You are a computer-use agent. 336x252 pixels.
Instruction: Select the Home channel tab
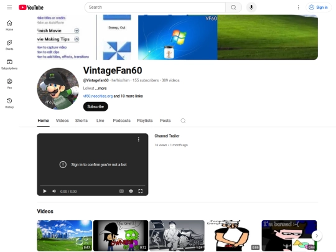[x=44, y=121]
